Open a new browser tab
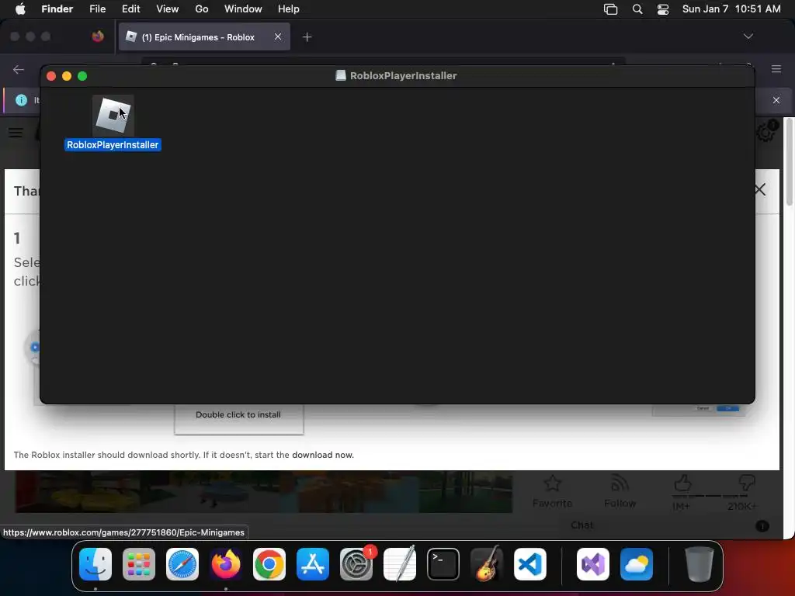 coord(307,37)
